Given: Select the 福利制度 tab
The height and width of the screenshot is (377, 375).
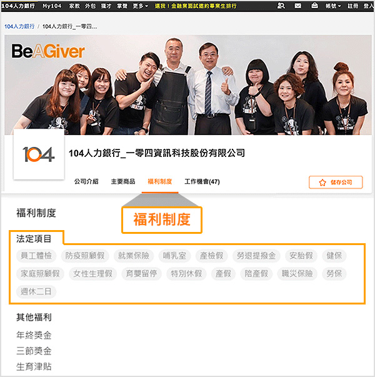Looking at the screenshot, I should tap(160, 181).
